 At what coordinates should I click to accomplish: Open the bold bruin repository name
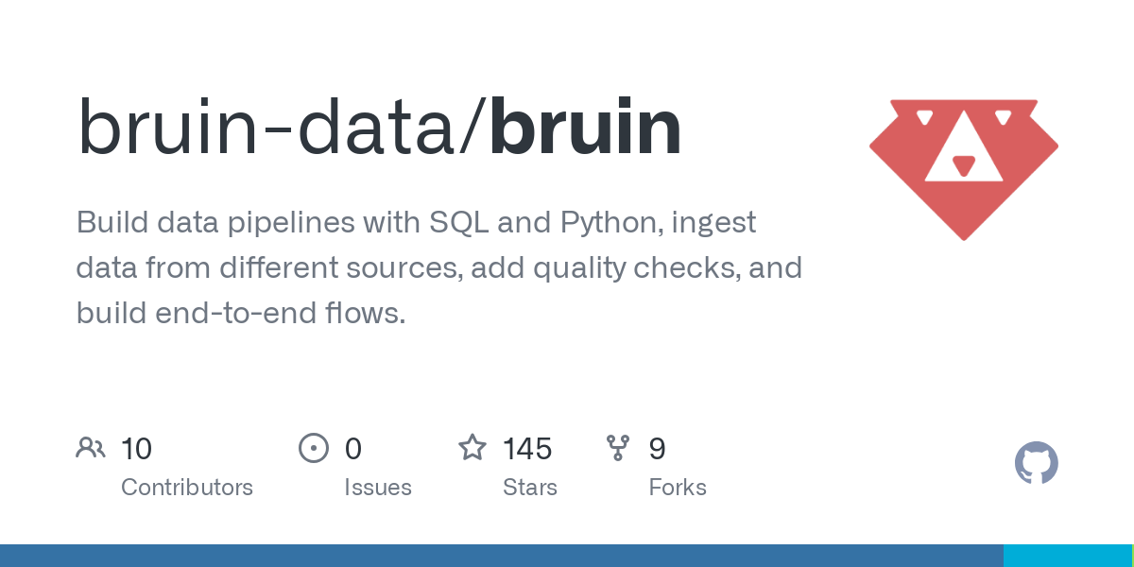pyautogui.click(x=585, y=128)
